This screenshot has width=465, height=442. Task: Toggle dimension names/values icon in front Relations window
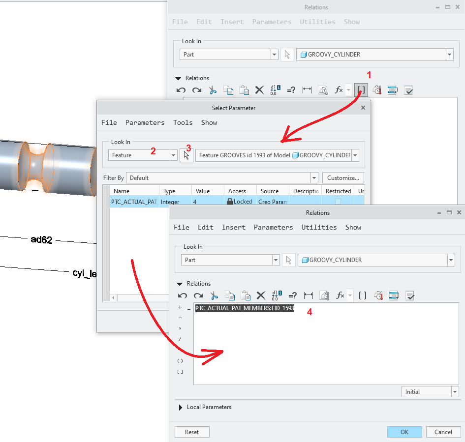point(277,295)
